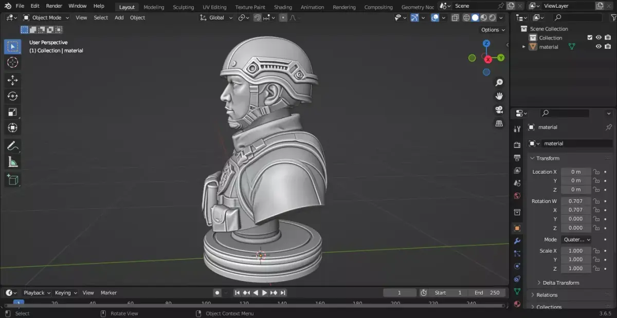Select the Add Cube tool
Screen dimensions: 617x318
(x=13, y=180)
